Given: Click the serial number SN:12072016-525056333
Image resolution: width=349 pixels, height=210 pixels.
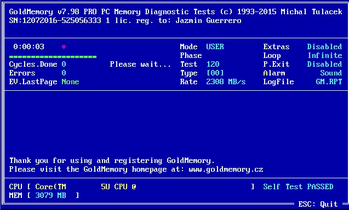Looking at the screenshot, I should 55,20.
